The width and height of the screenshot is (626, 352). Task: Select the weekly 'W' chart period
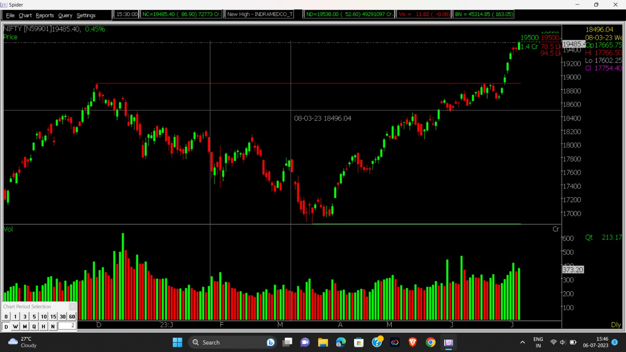point(15,326)
